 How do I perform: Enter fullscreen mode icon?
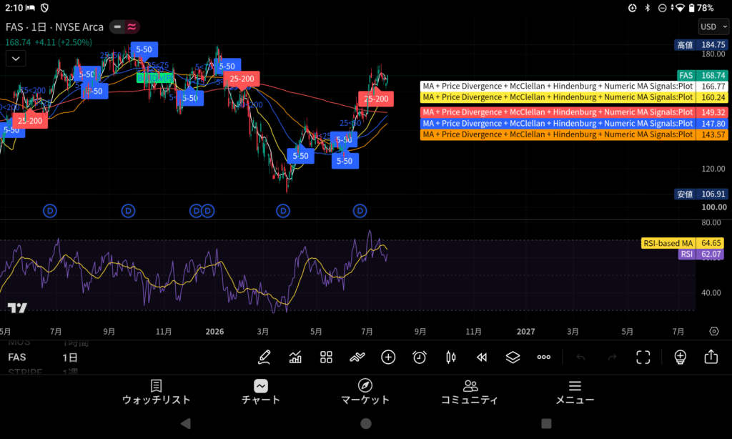point(643,357)
